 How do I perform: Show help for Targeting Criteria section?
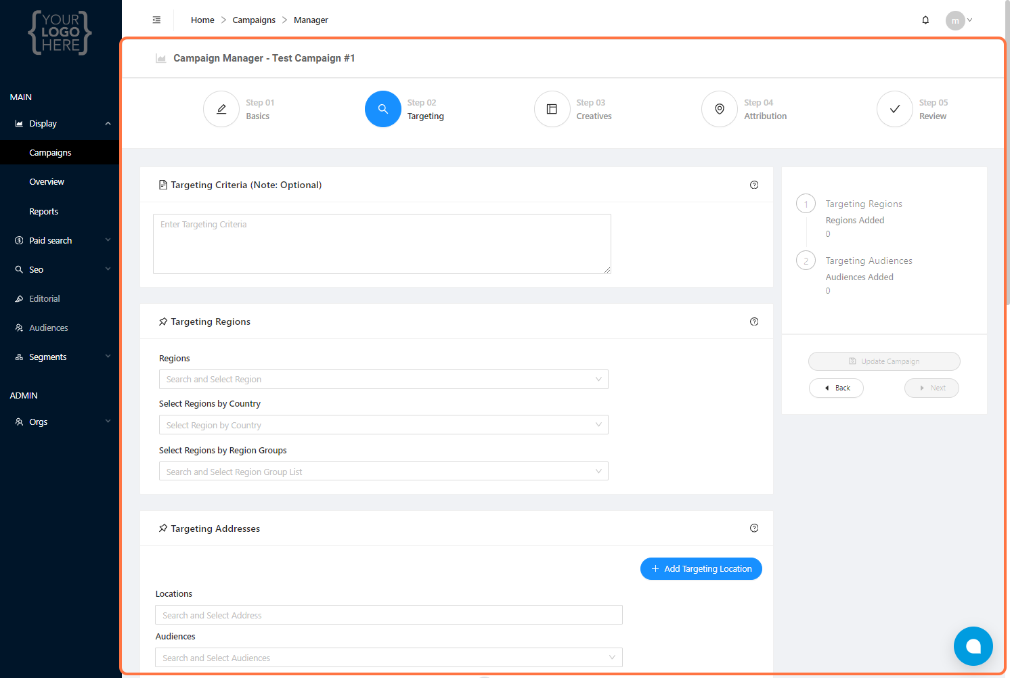tap(754, 185)
